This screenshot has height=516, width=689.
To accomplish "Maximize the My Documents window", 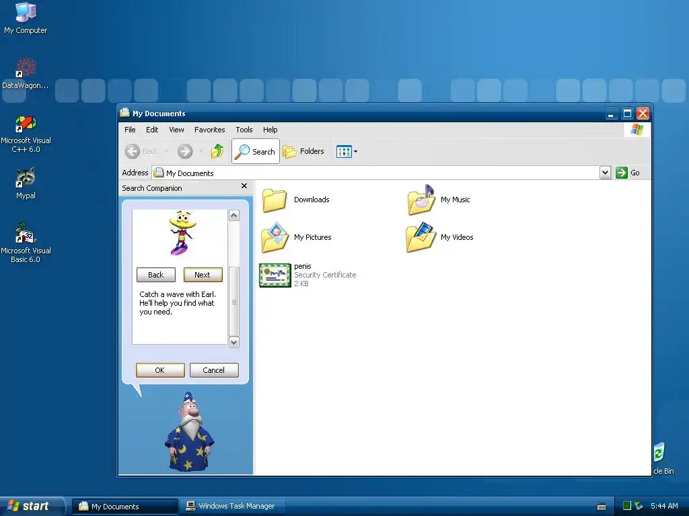I will 627,114.
